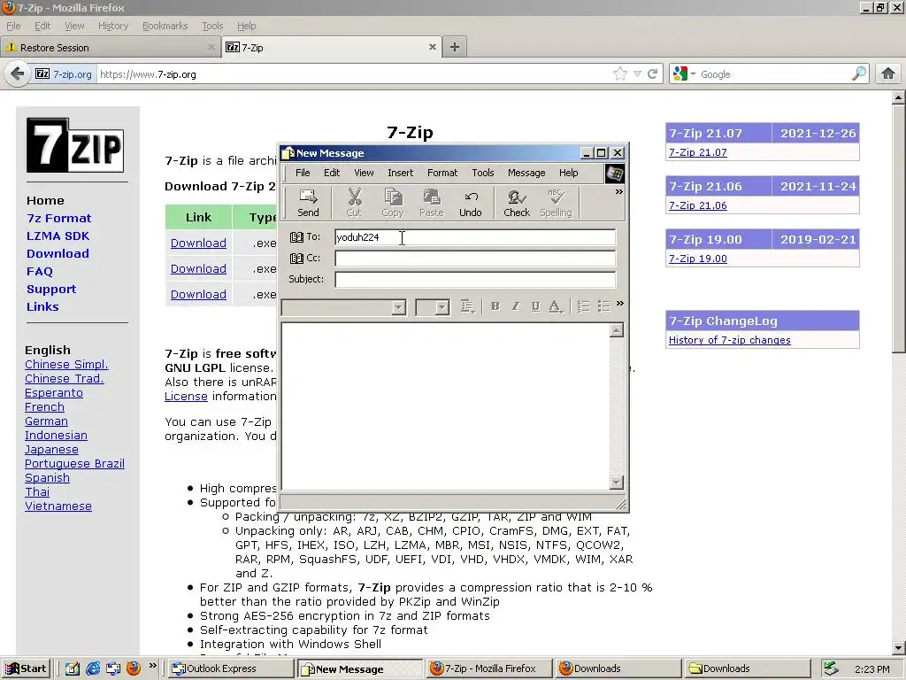
Task: Click the Cut icon in New Message toolbar
Action: [x=354, y=203]
